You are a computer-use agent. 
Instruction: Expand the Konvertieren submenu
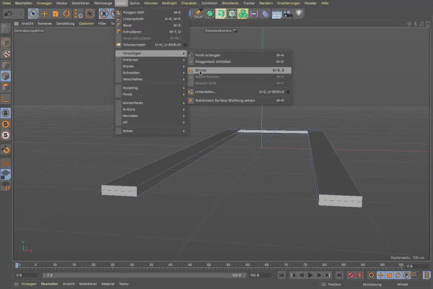(x=152, y=103)
